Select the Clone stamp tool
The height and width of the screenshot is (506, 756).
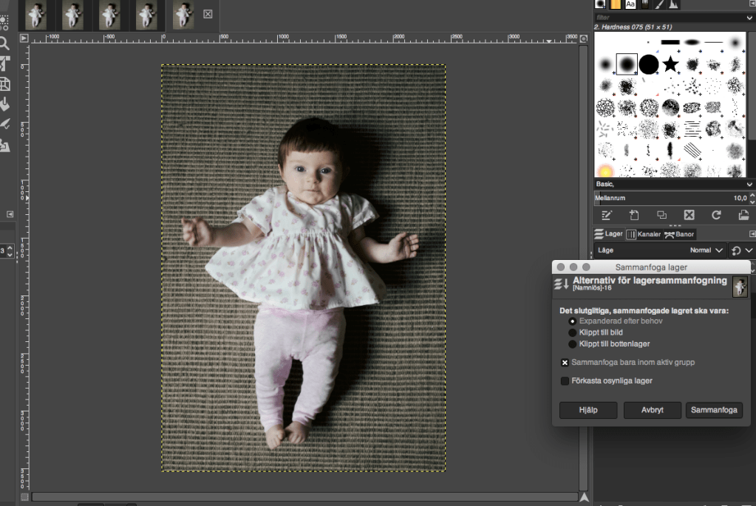point(4,146)
